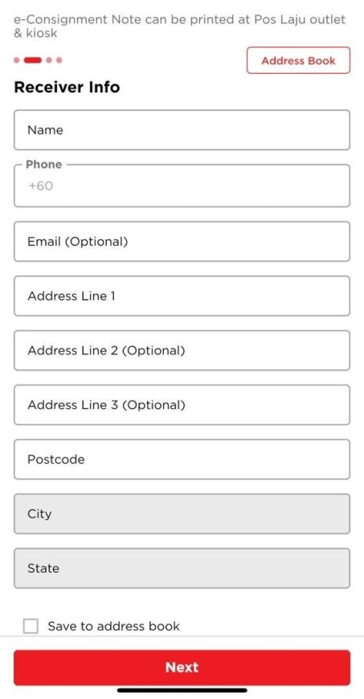The image size is (364, 699).
Task: Focus Address Line 3 (Optional) field
Action: point(182,405)
